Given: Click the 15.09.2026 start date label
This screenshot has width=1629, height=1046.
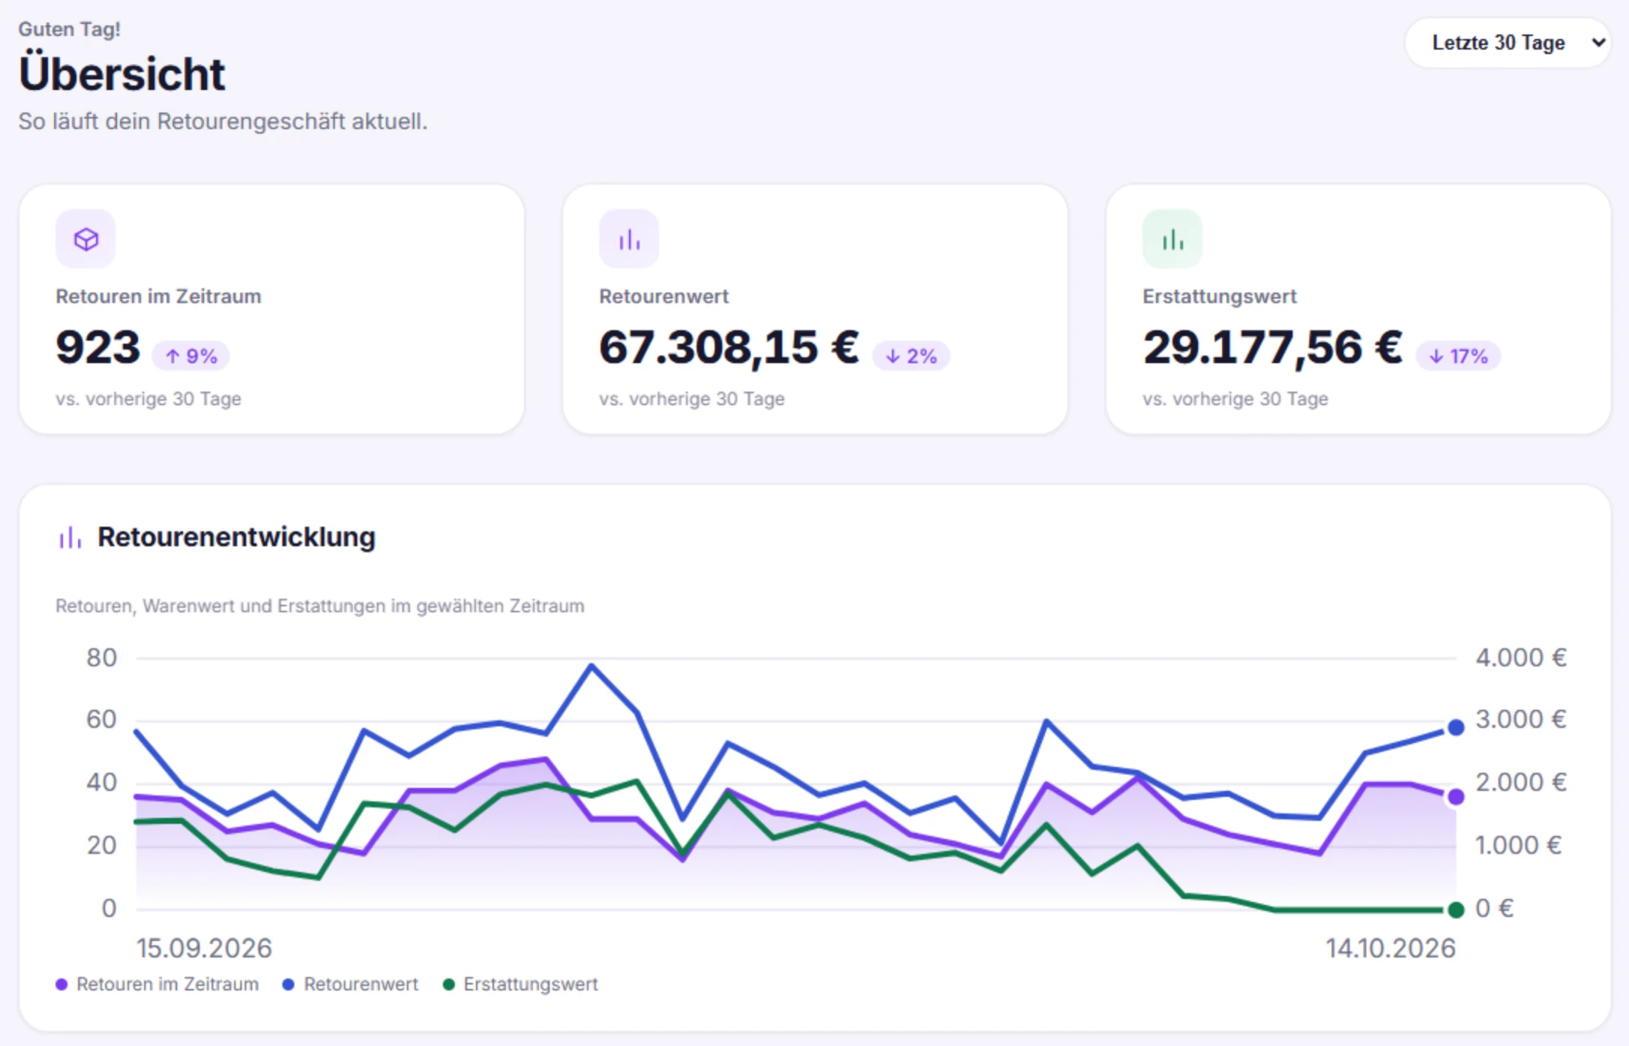Looking at the screenshot, I should (204, 948).
